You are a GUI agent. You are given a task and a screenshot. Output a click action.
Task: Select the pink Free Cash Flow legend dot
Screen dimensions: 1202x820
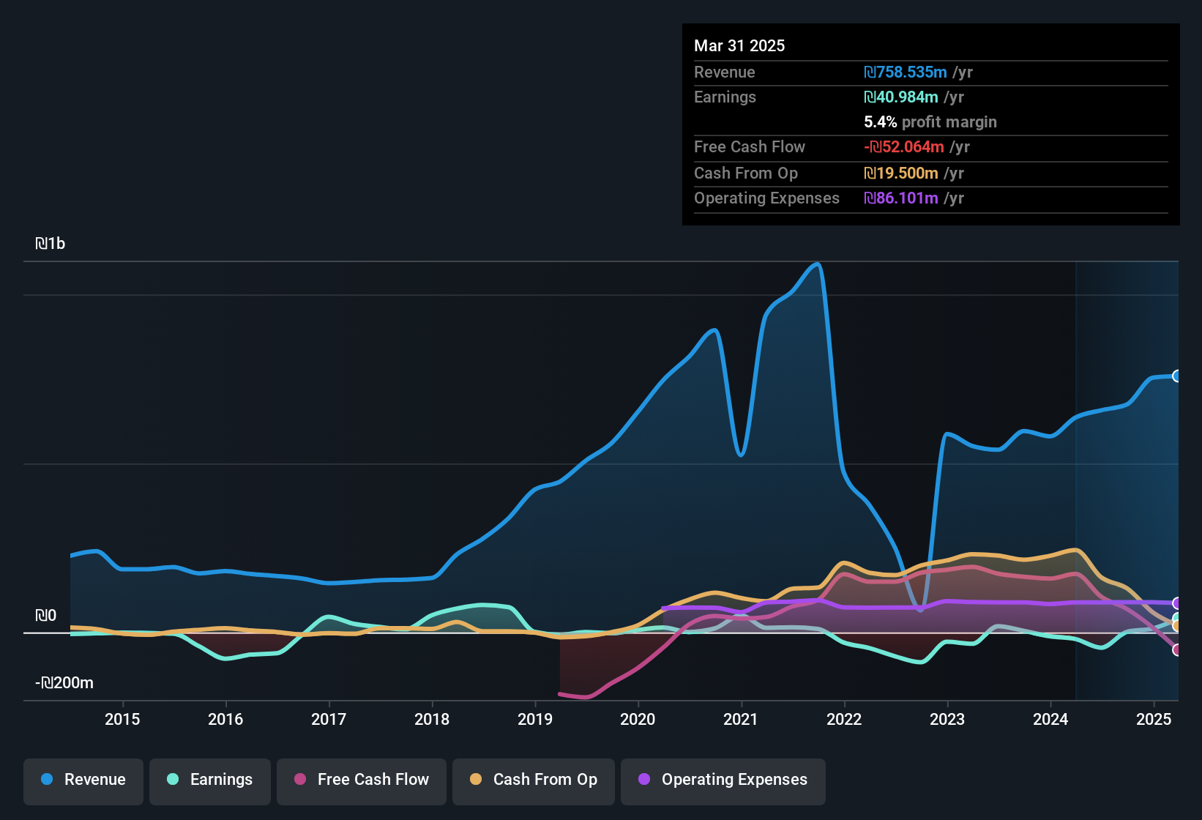(299, 780)
